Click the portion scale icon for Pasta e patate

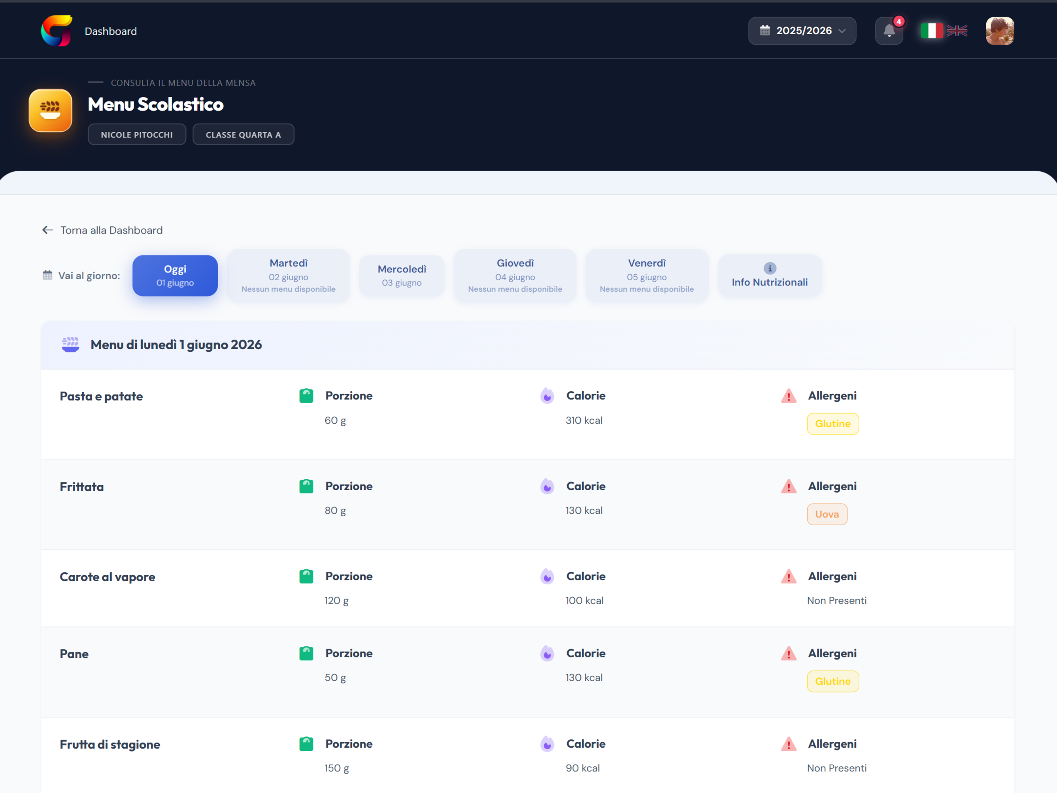[306, 396]
